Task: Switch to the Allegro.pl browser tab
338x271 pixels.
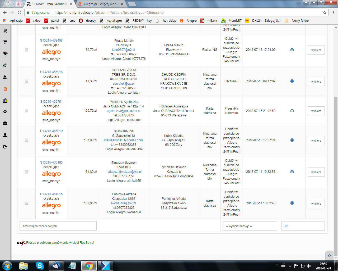Action: click(100, 4)
